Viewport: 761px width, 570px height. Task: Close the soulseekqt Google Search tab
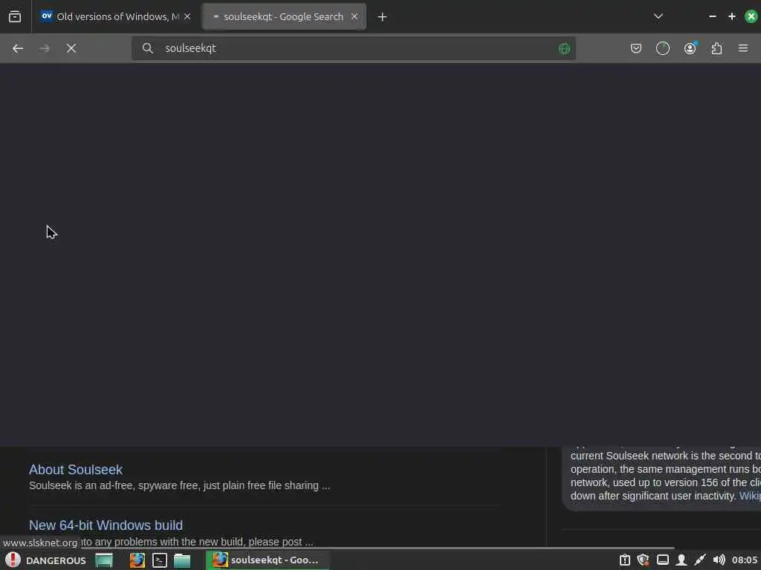point(354,16)
